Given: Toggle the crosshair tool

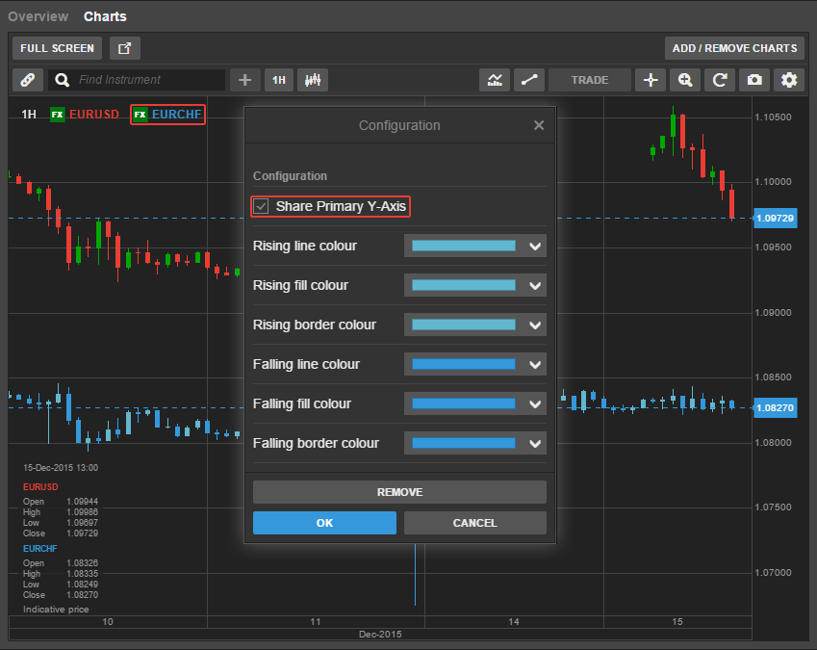Looking at the screenshot, I should pyautogui.click(x=650, y=80).
